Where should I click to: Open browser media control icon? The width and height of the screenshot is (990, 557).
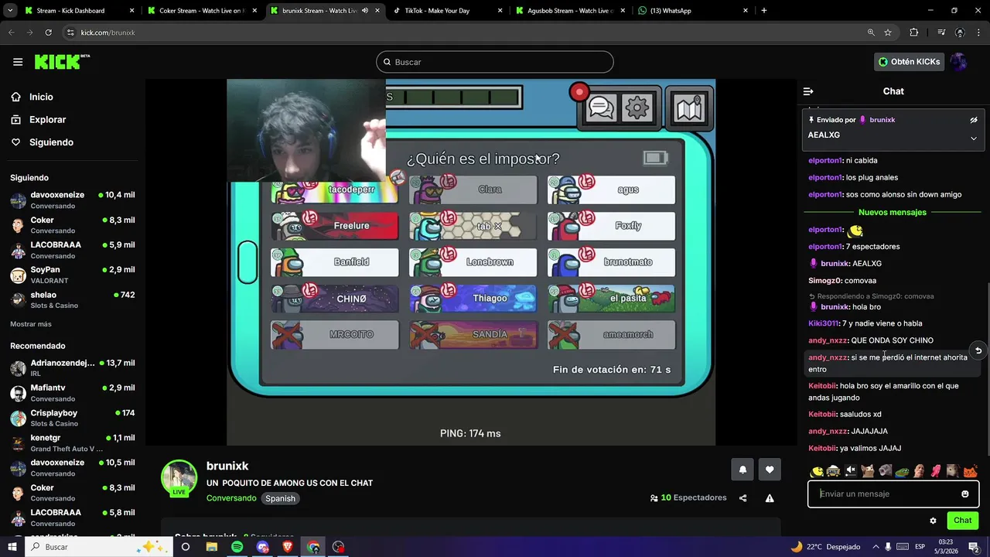coord(941,32)
